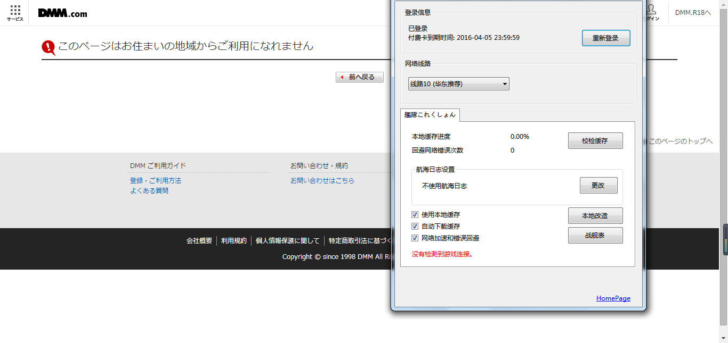Image resolution: width=728 pixels, height=343 pixels.
Task: Select the 艦隊これくしょん tab
Action: (x=430, y=115)
